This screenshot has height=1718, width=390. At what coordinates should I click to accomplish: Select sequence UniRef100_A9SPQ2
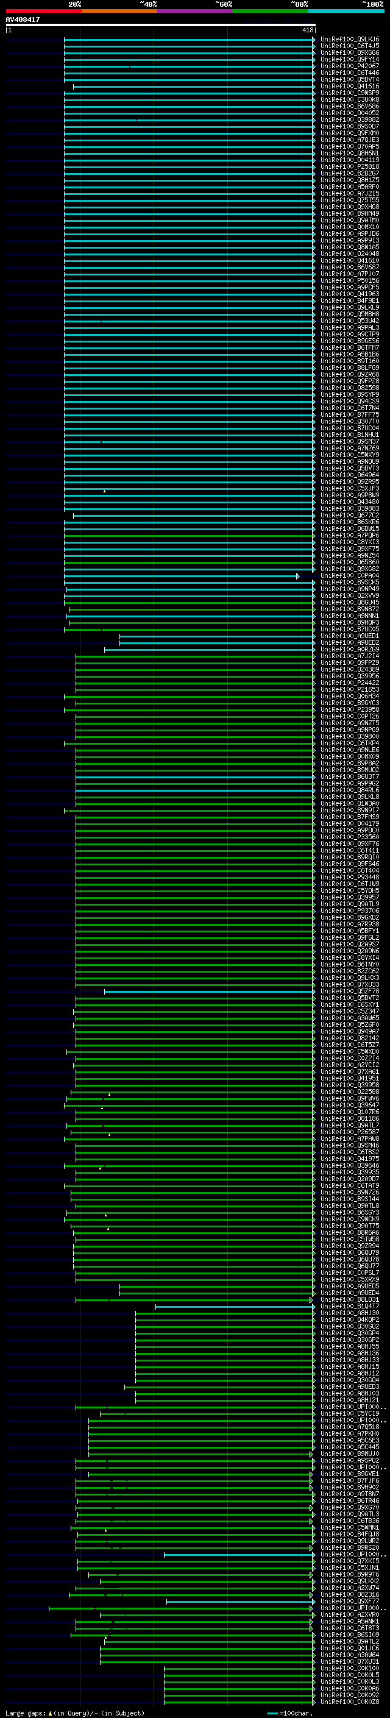tap(350, 1460)
